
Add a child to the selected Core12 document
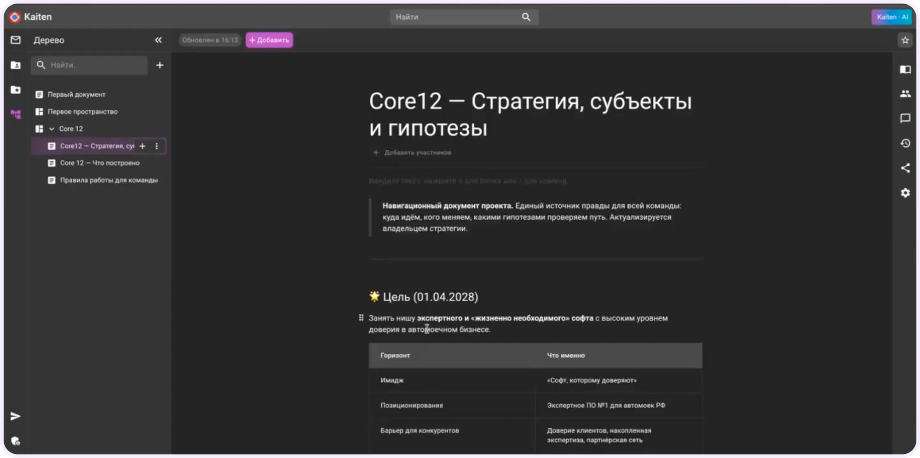[143, 146]
